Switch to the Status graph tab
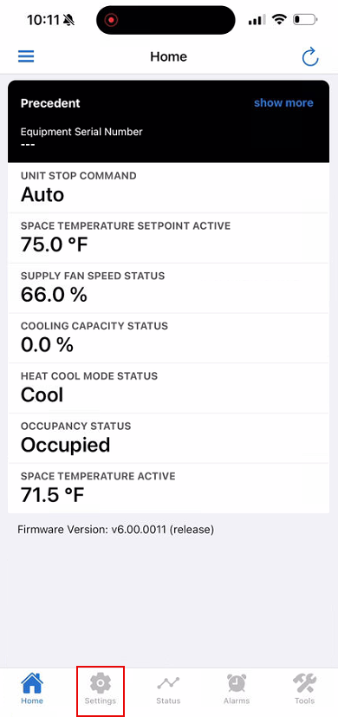338x717 pixels. tap(168, 691)
